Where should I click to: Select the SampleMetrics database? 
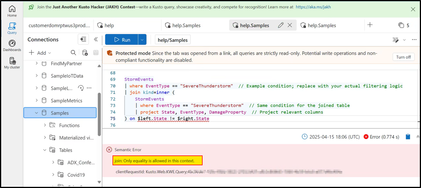click(67, 101)
